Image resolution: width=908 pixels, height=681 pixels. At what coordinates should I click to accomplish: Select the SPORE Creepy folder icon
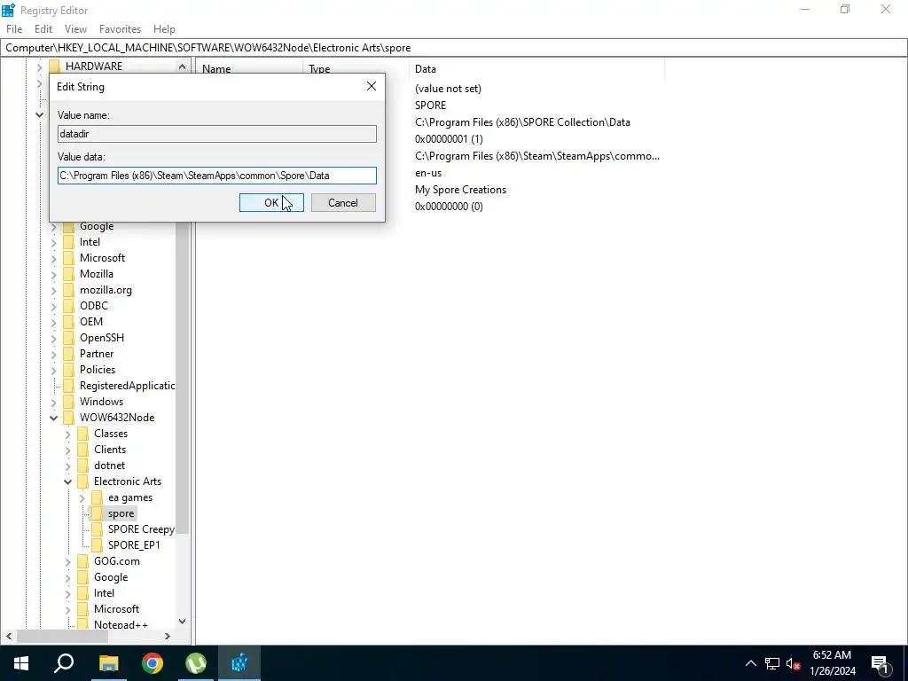point(97,529)
